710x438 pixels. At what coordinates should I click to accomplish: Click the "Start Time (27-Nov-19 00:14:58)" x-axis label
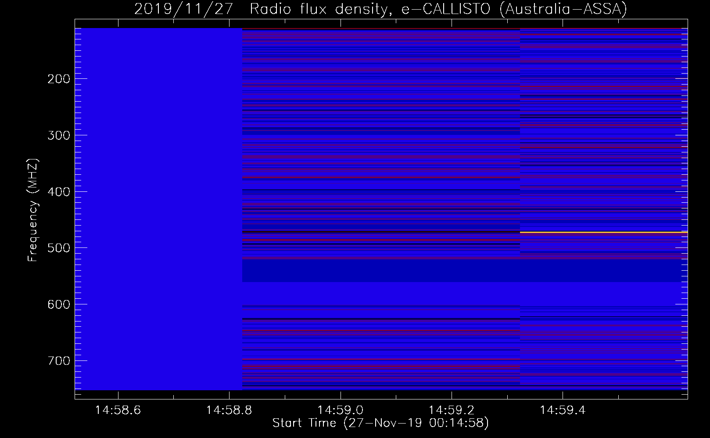380,423
